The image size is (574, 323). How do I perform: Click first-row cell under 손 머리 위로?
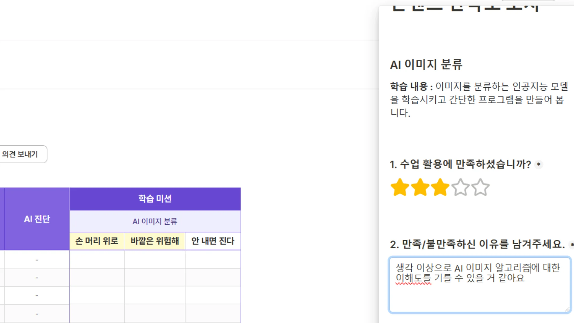[x=97, y=259]
